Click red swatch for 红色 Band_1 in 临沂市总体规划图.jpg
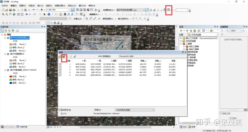248x132 pixels. 11,44
